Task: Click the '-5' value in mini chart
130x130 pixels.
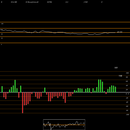Action: pos(83,126)
